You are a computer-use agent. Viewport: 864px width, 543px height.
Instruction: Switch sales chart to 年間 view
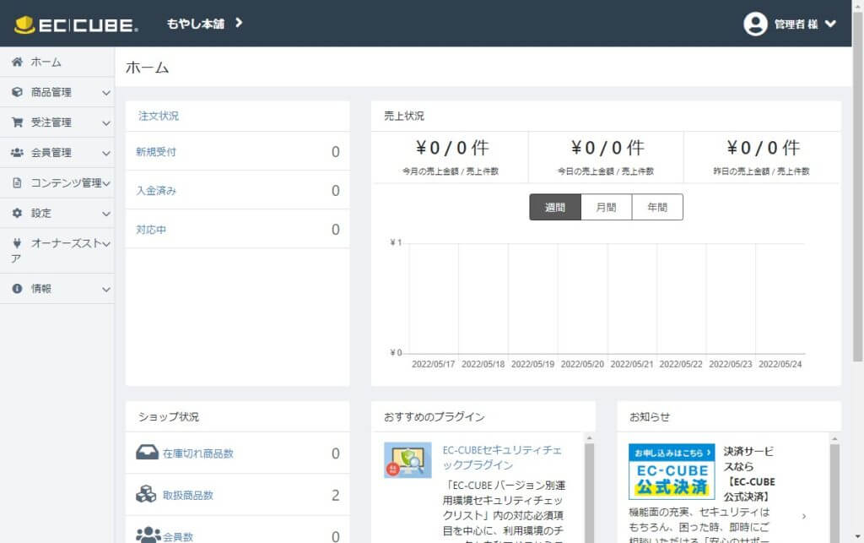pyautogui.click(x=657, y=207)
